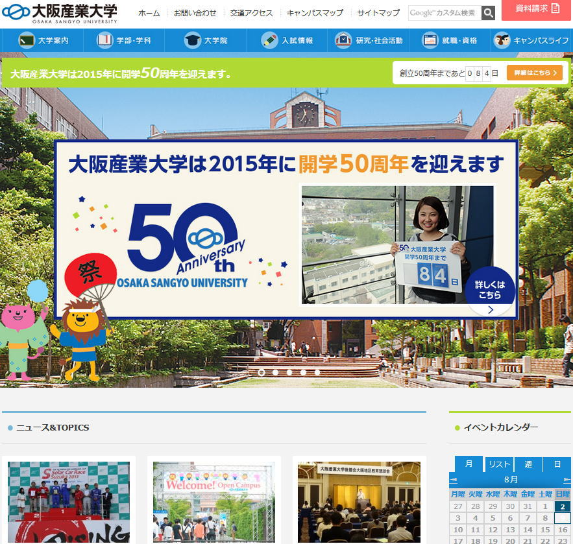Click the orange 詳細はこちら button
The width and height of the screenshot is (573, 544).
point(534,73)
